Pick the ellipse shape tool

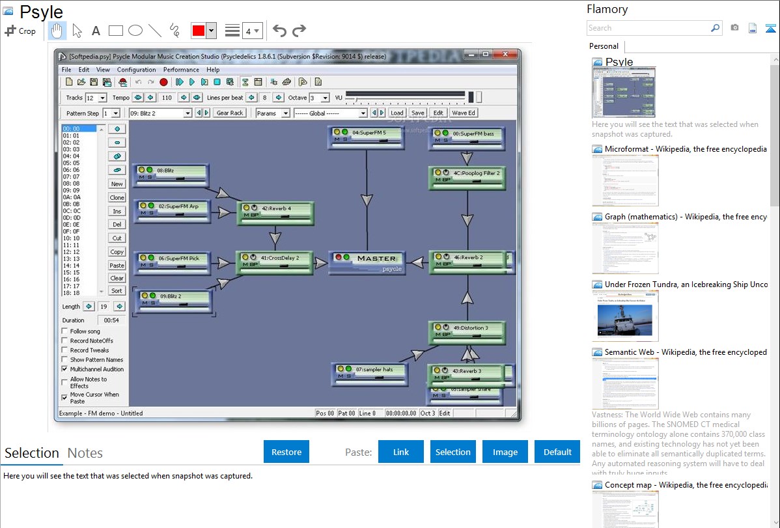135,31
